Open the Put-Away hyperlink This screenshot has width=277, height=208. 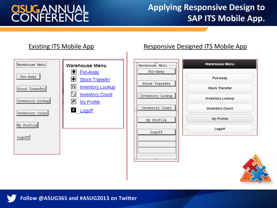click(89, 72)
